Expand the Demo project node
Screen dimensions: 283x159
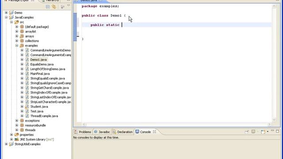coord(6,13)
